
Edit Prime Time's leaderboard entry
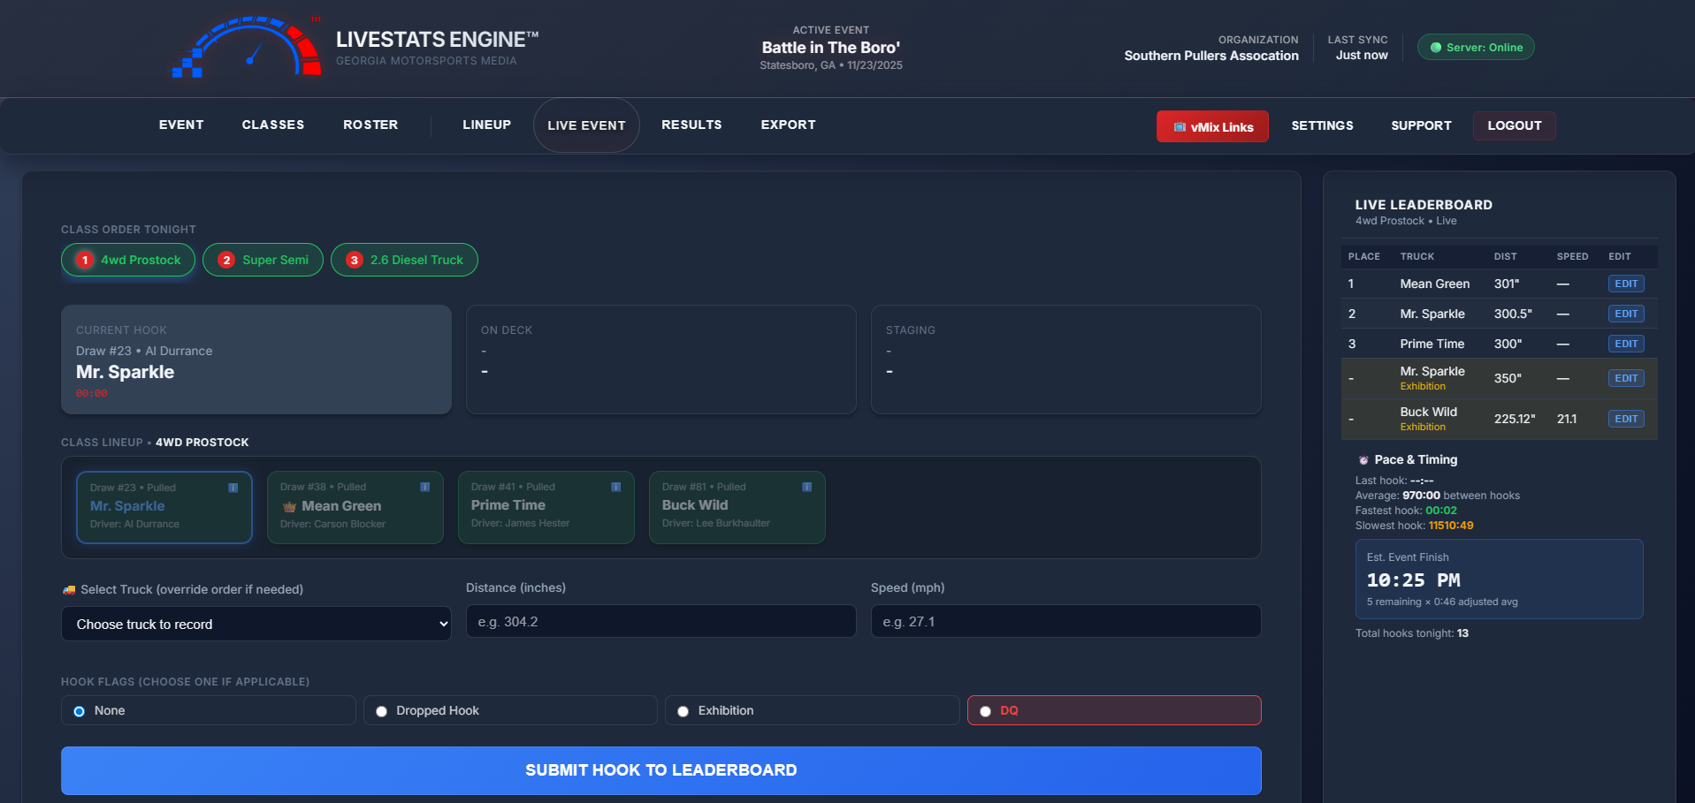[x=1625, y=344]
